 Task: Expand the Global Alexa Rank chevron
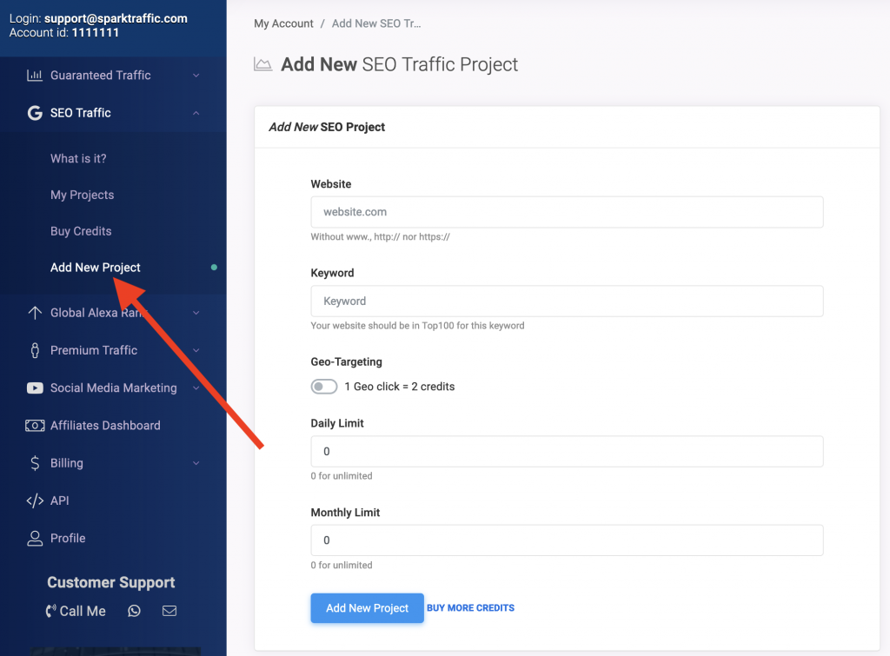pos(196,312)
